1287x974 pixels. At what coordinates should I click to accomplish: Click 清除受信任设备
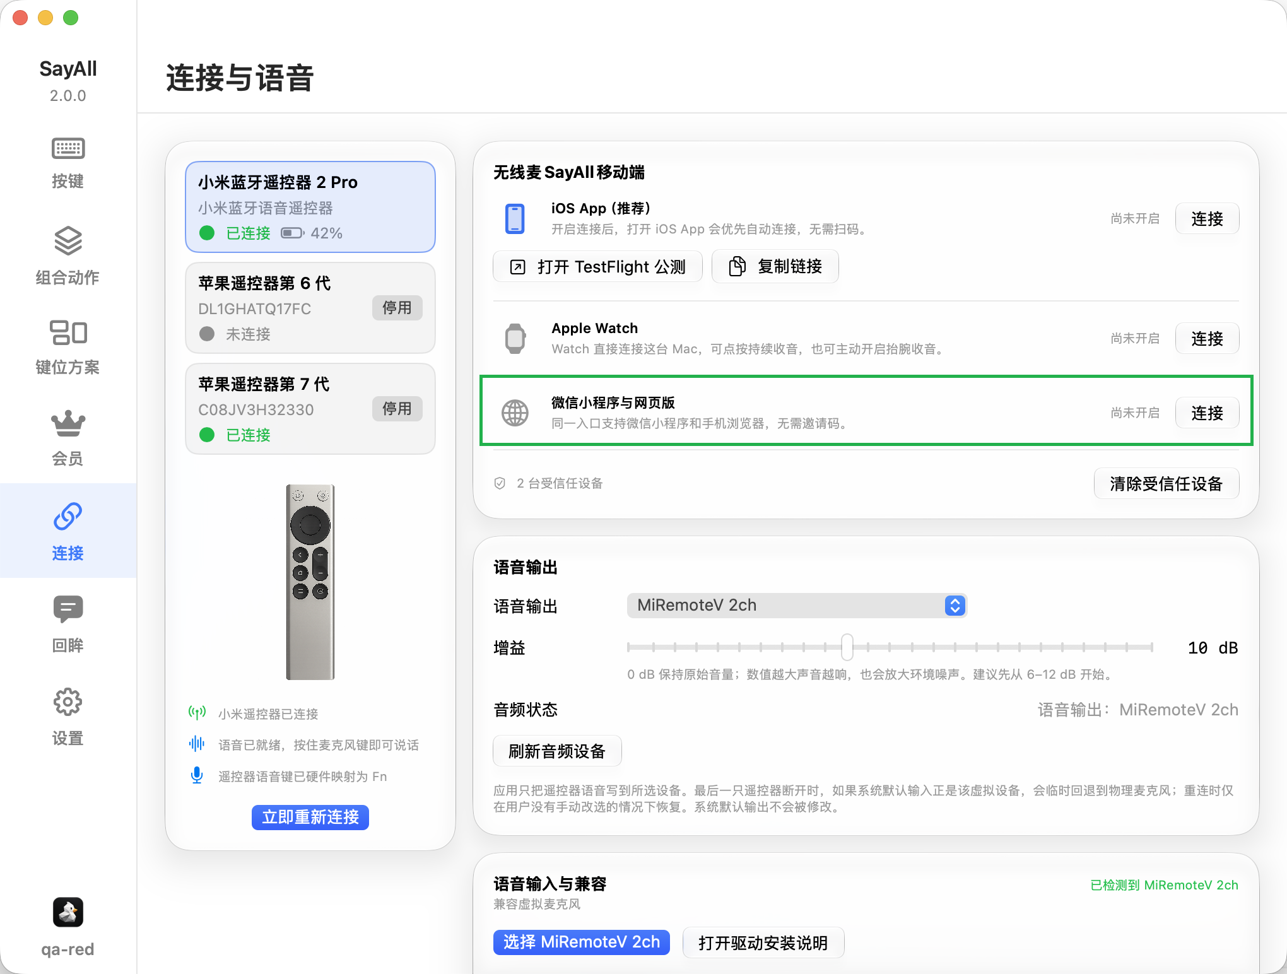tap(1167, 483)
